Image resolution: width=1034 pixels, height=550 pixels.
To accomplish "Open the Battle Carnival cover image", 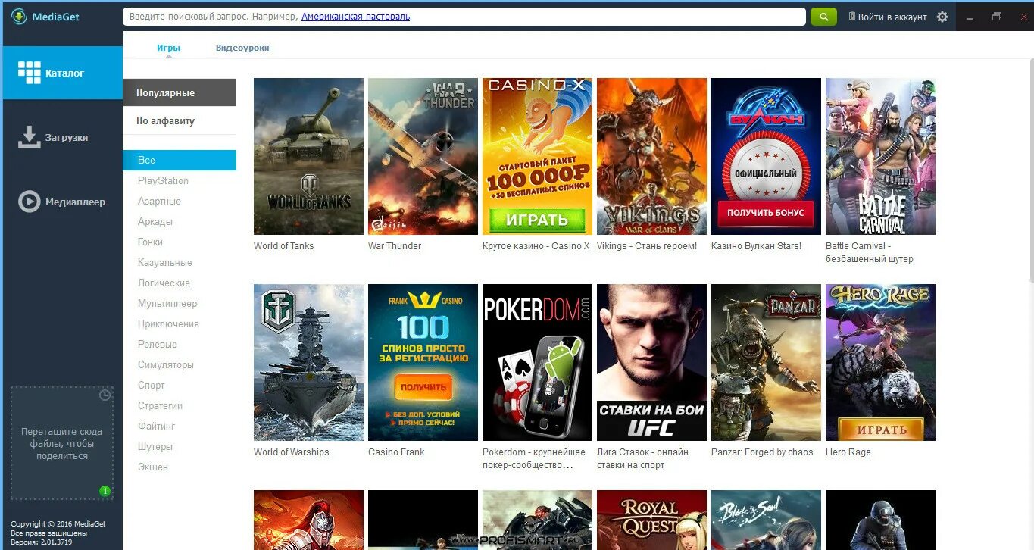I will (x=880, y=156).
